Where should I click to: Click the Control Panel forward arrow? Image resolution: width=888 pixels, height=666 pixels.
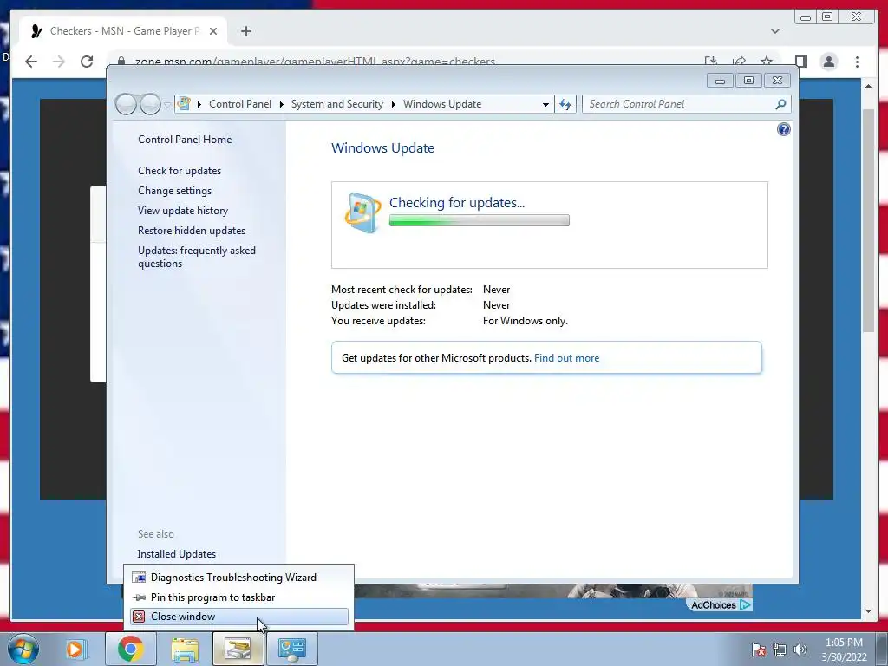click(150, 104)
